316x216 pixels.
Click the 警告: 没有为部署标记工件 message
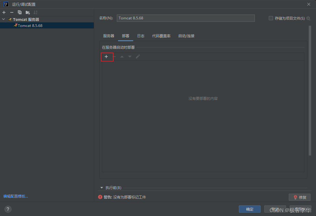125,197
